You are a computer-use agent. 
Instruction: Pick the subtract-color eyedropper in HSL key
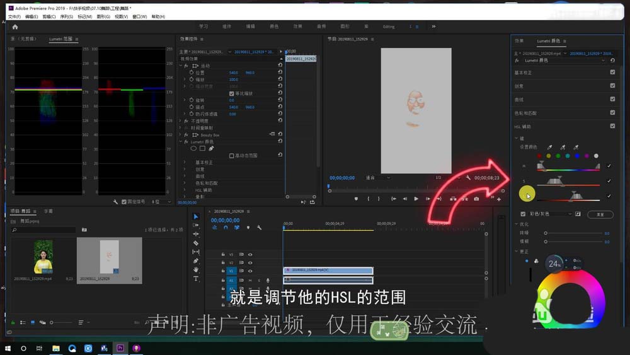[576, 147]
